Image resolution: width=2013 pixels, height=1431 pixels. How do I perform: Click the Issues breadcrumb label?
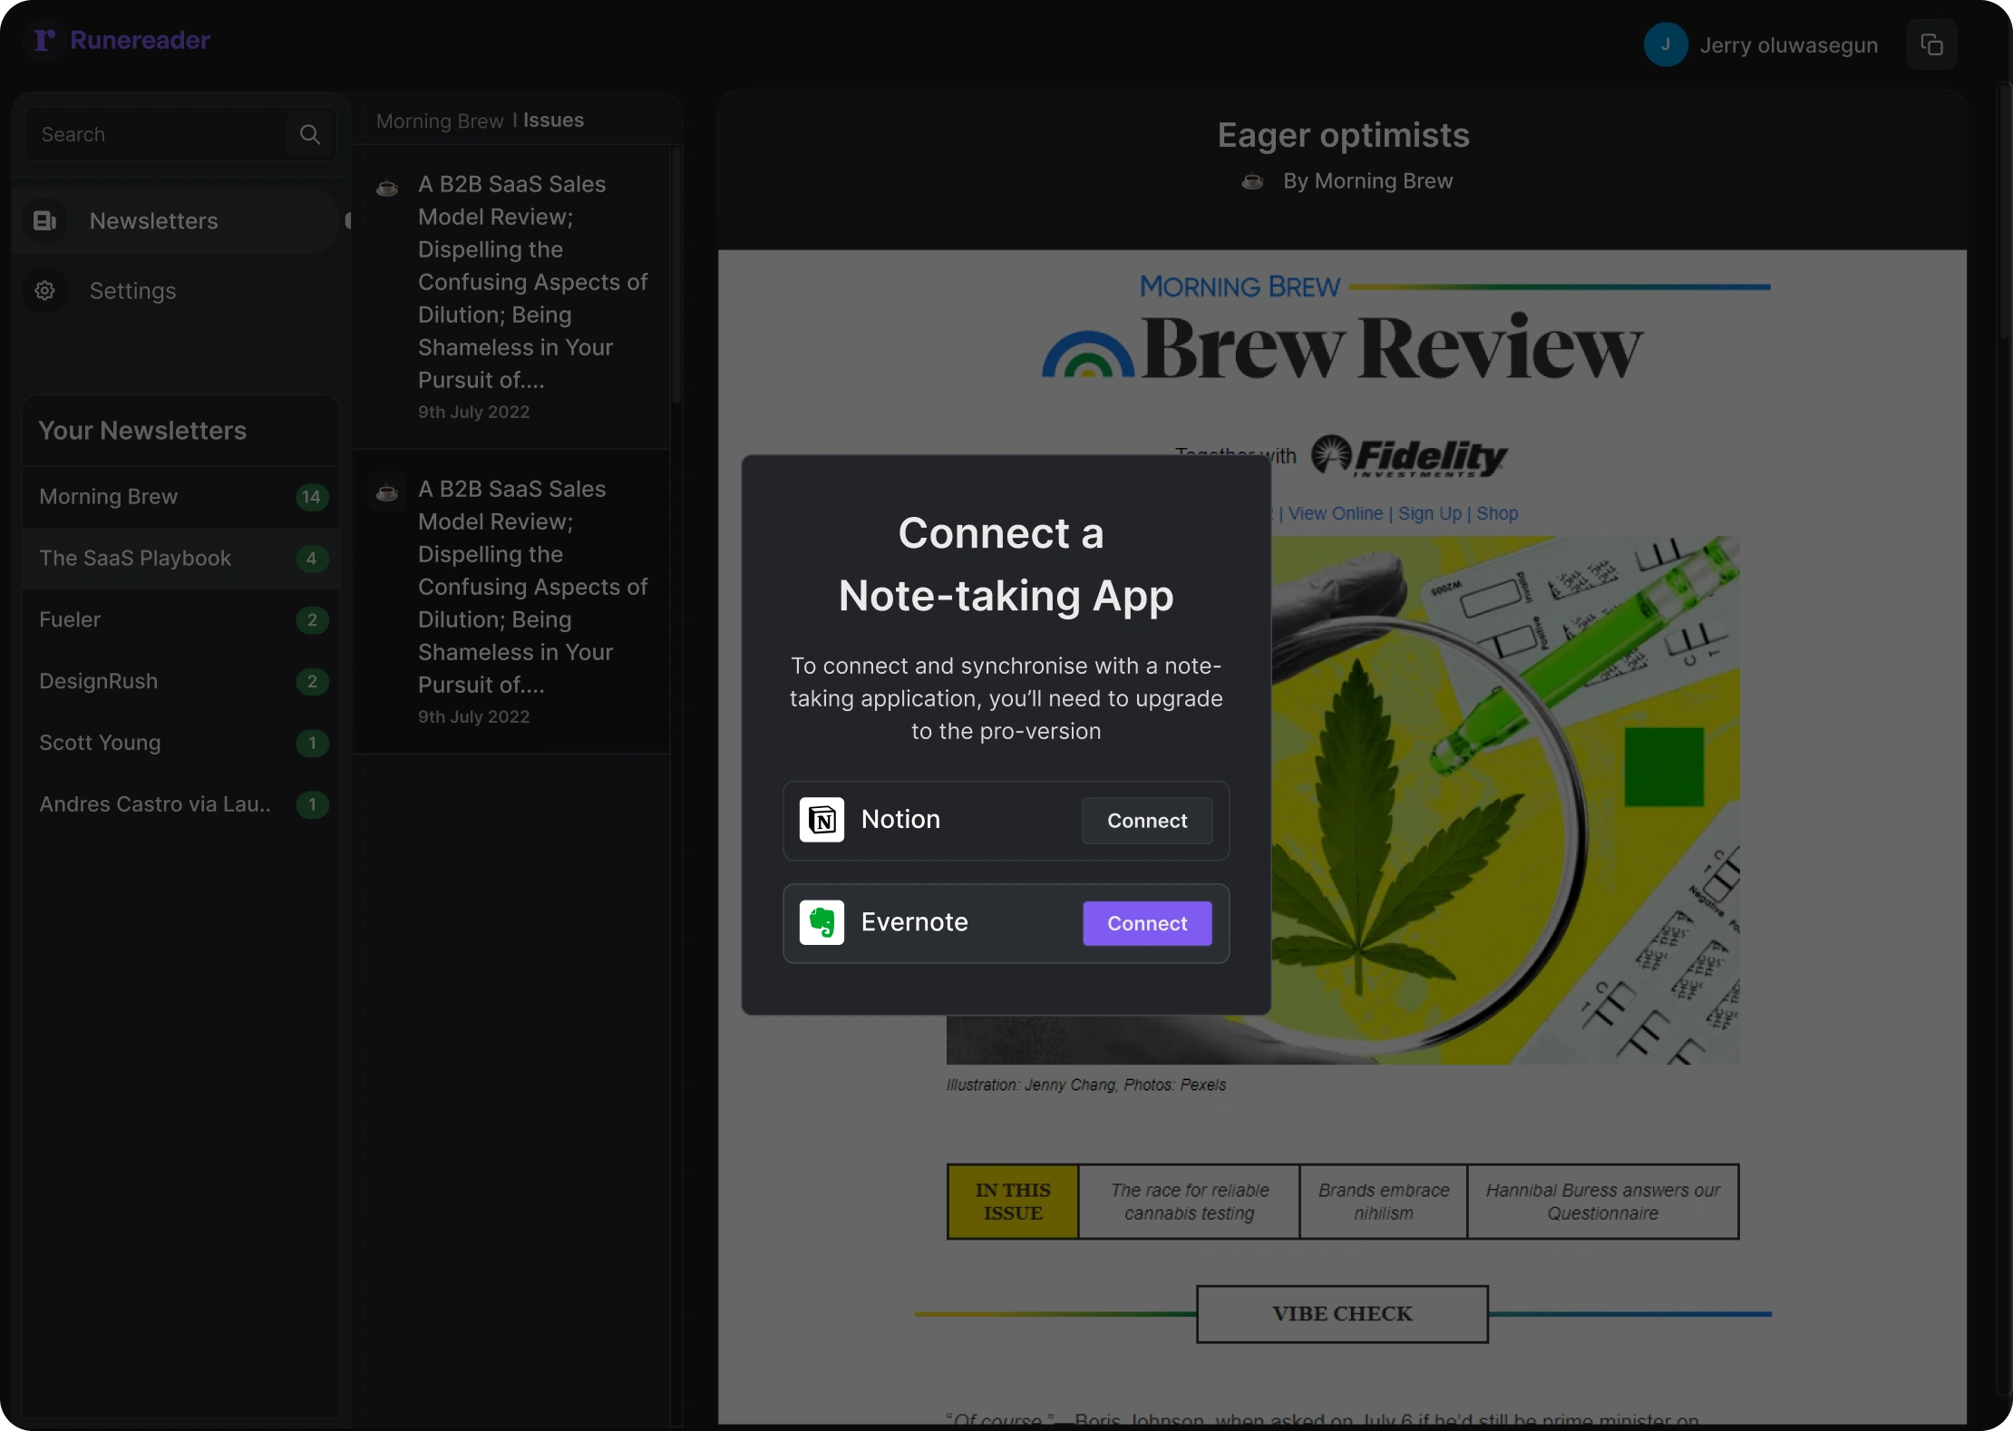(x=553, y=120)
